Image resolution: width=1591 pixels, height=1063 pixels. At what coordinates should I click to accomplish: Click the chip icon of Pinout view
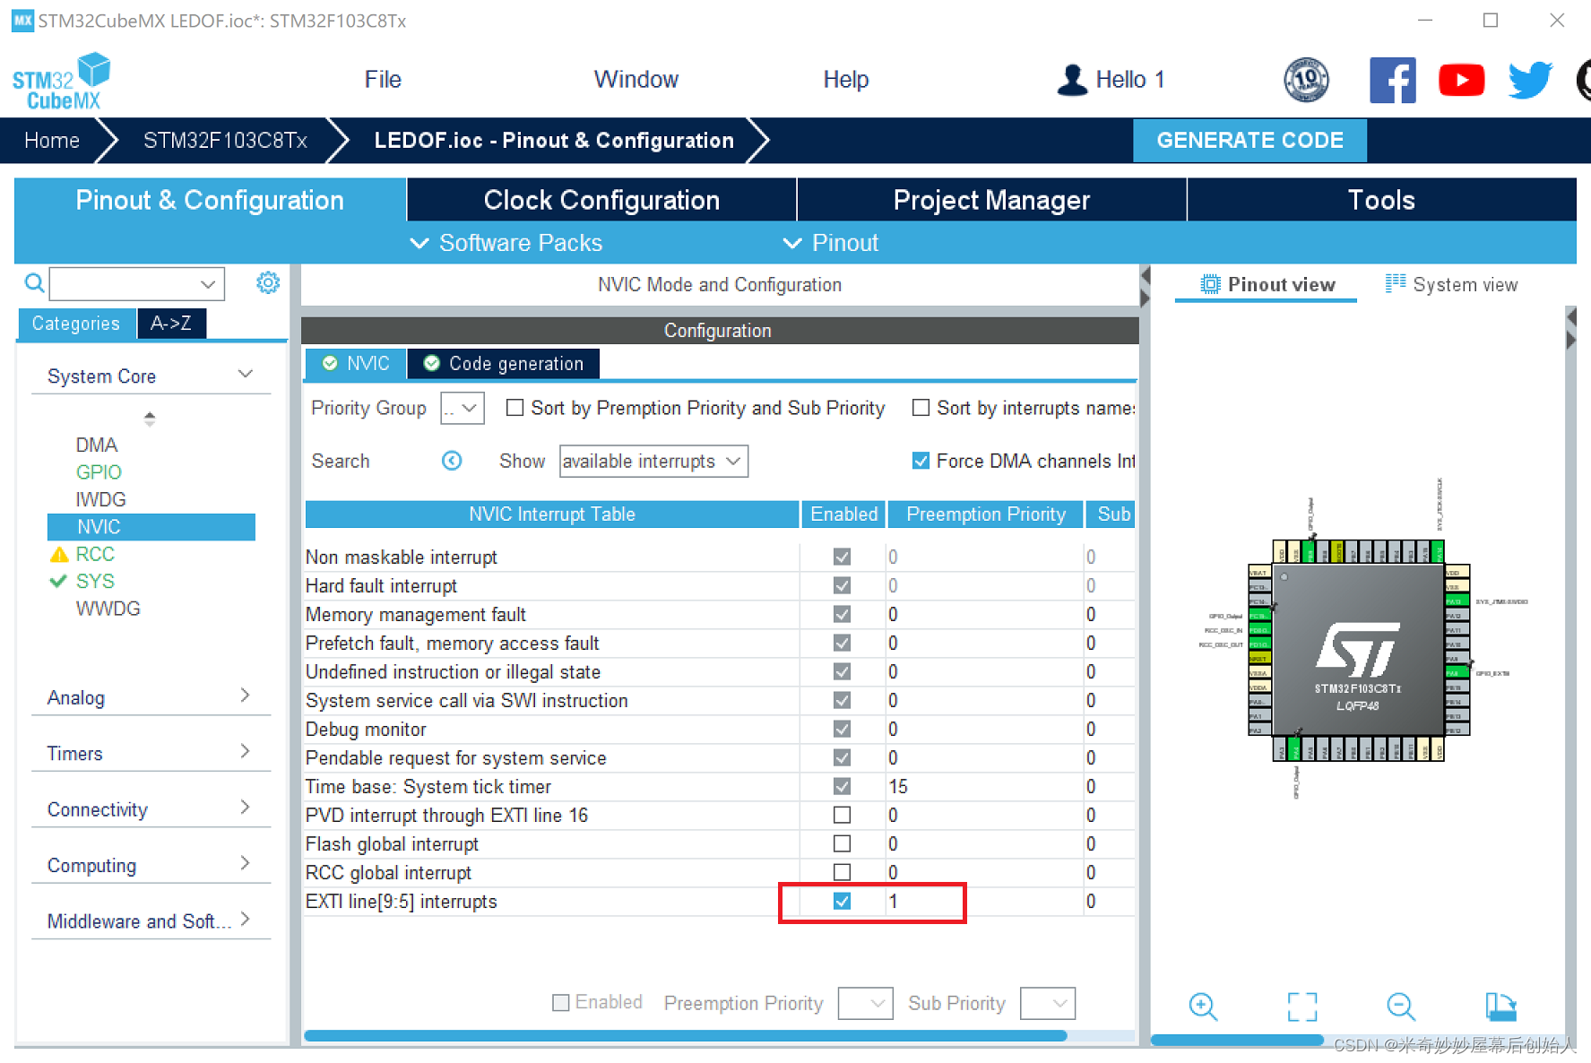tap(1210, 284)
